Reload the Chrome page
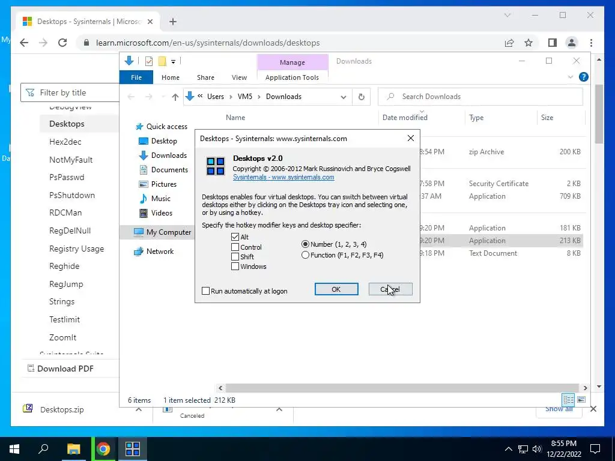This screenshot has width=615, height=461. [x=62, y=43]
